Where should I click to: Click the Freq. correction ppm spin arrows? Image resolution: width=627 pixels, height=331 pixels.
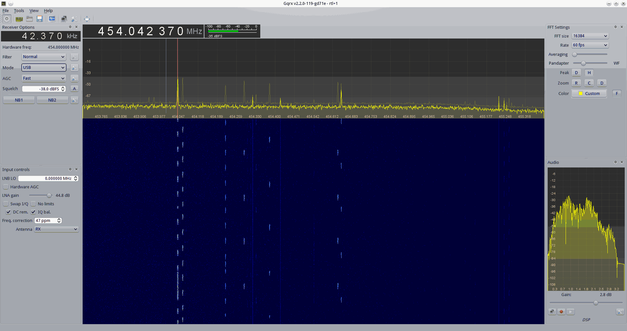pos(59,220)
